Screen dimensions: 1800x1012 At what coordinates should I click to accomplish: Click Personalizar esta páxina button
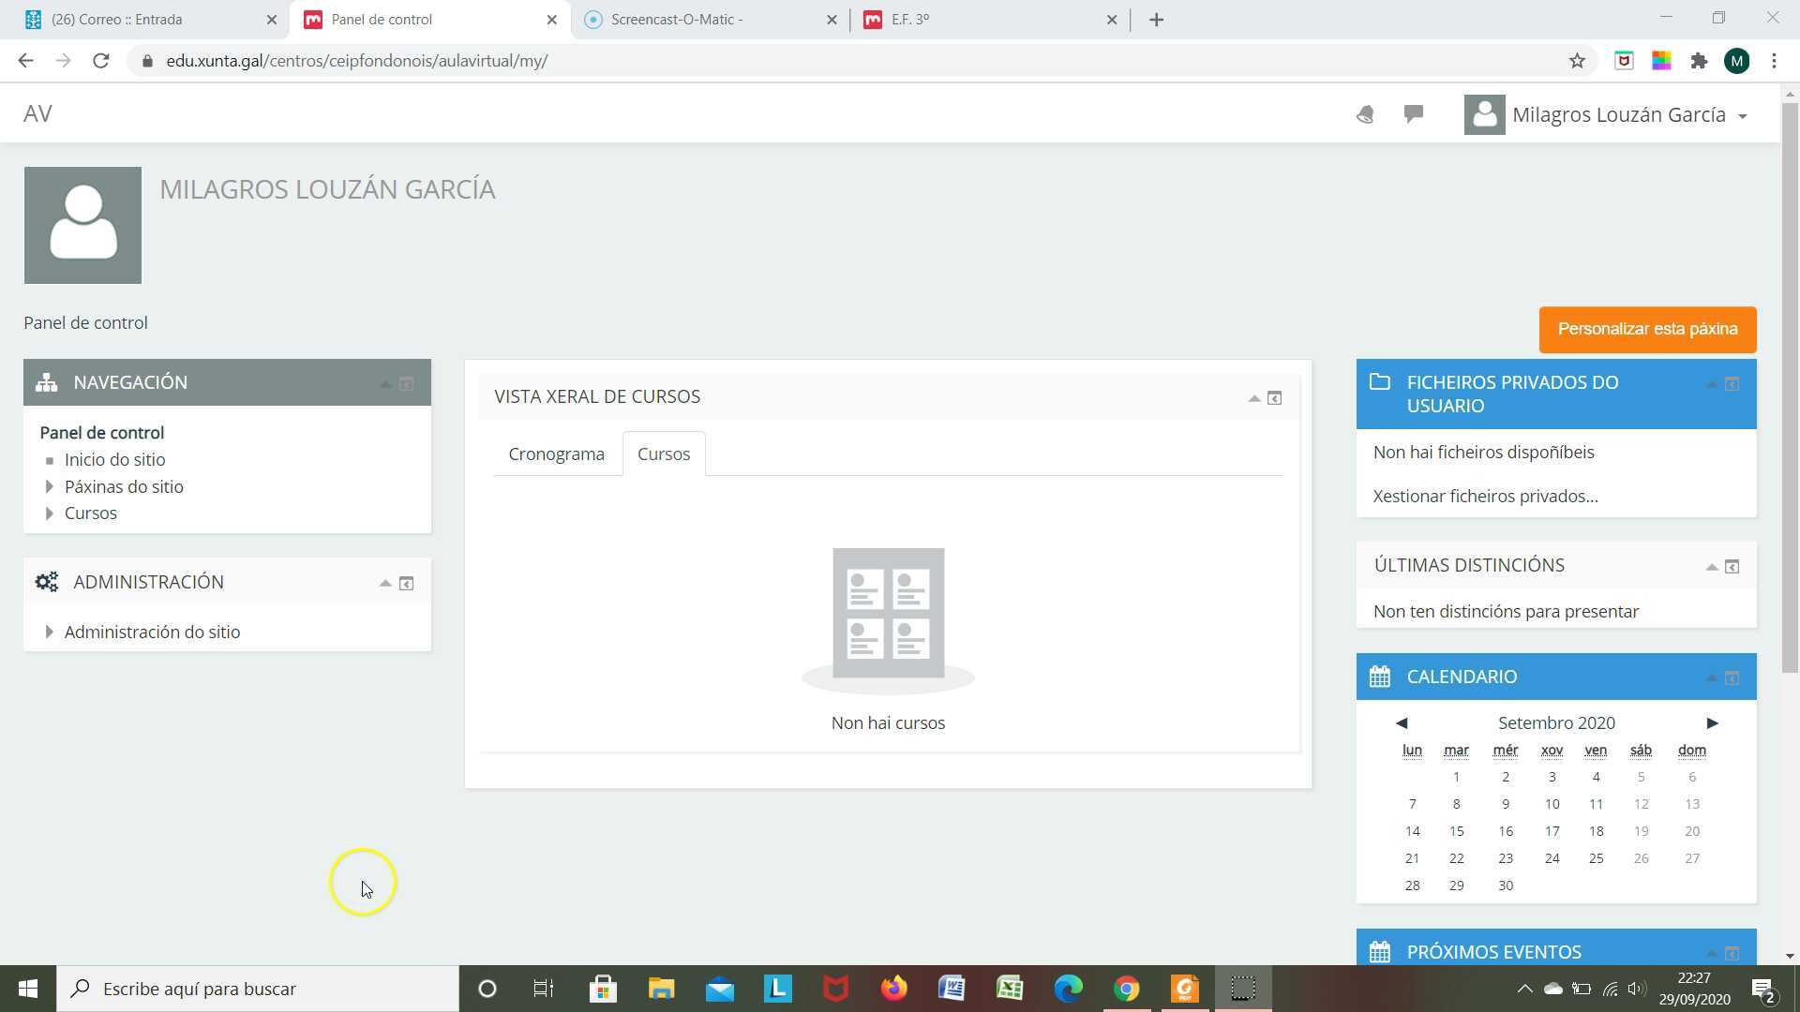(1647, 329)
